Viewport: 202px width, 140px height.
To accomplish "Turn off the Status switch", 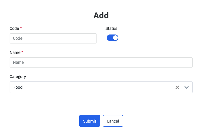I will tap(113, 38).
